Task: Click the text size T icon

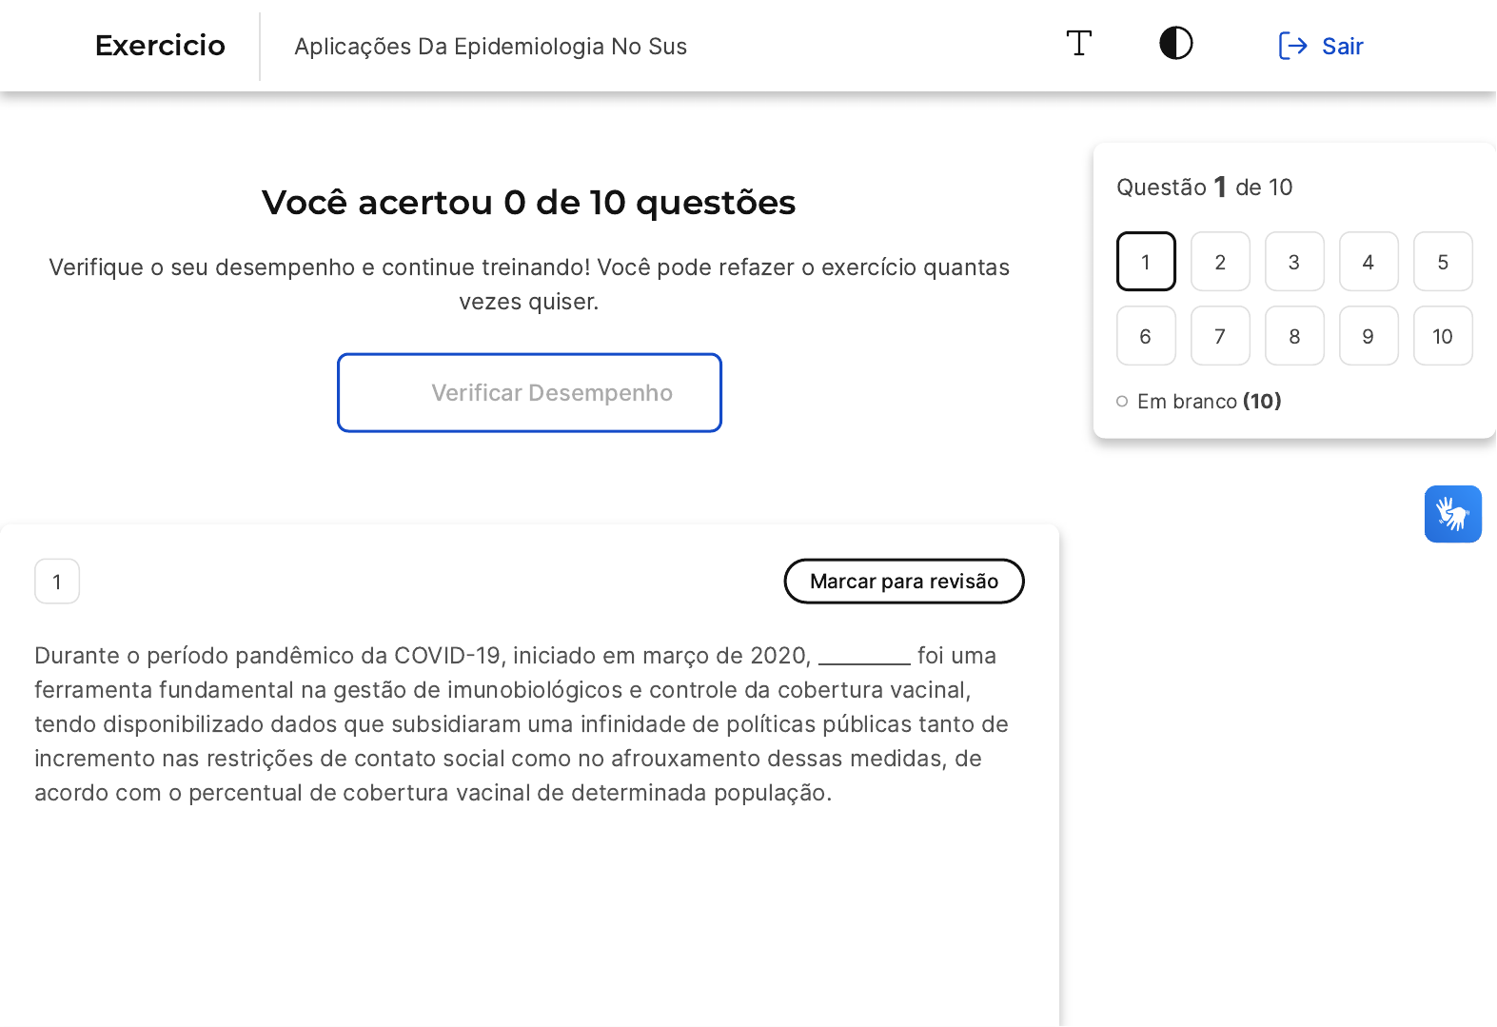Action: [1078, 44]
